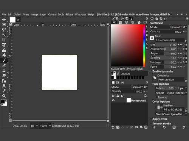The width and height of the screenshot is (189, 141).
Task: Select the Bucket Fill tool
Action: point(4,55)
